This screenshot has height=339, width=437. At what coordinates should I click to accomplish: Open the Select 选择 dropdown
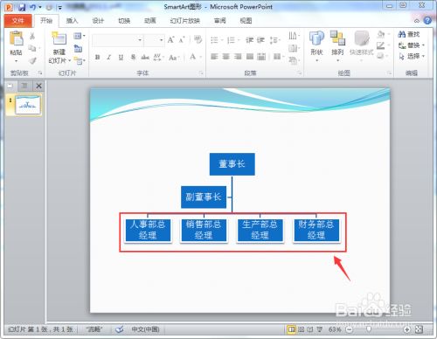pos(412,56)
